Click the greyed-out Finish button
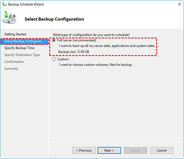 (x=136, y=150)
